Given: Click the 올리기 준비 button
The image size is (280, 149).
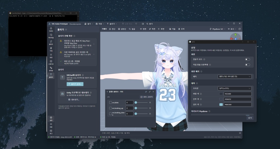Looking at the screenshot, I should click(x=75, y=84).
